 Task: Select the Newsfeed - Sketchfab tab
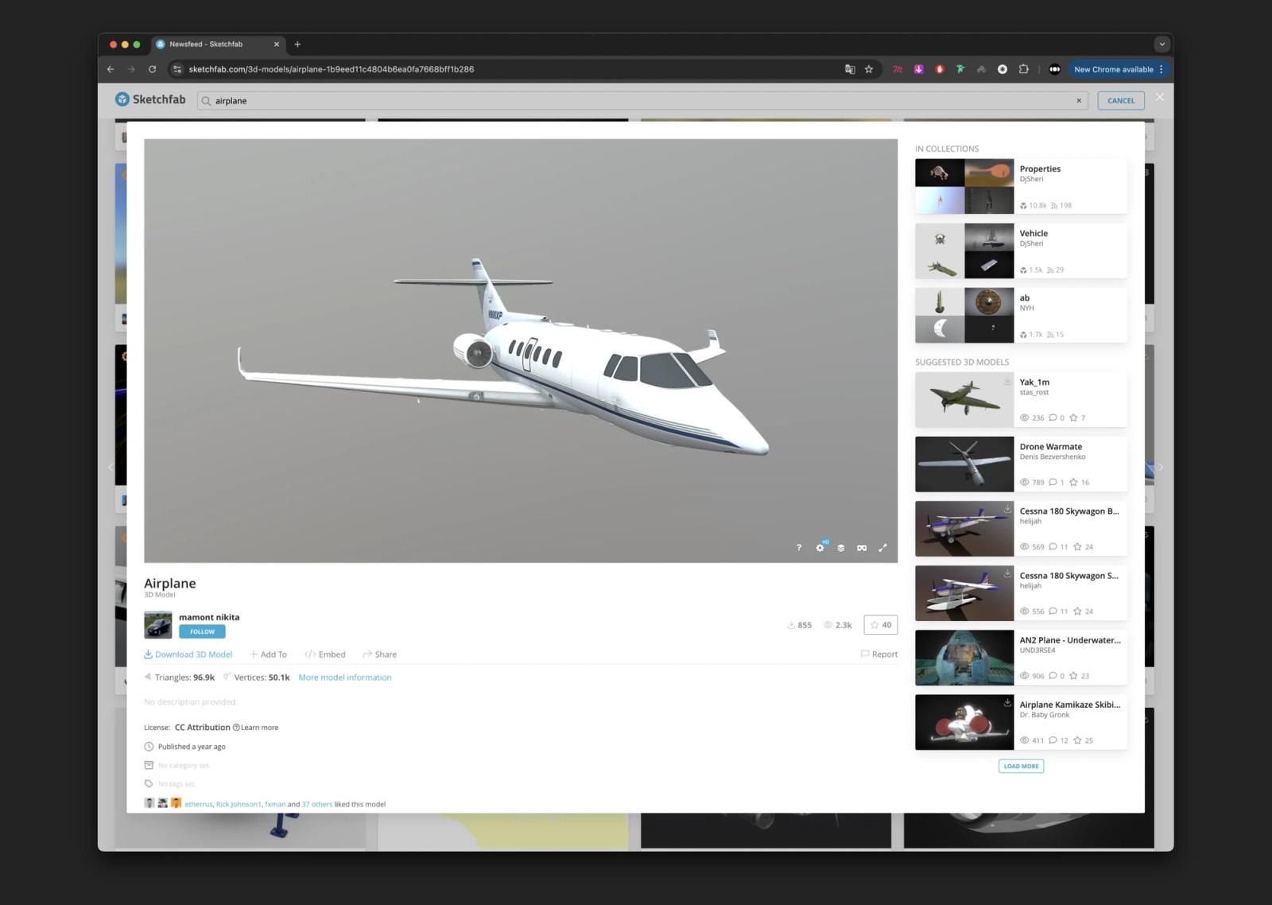(218, 45)
